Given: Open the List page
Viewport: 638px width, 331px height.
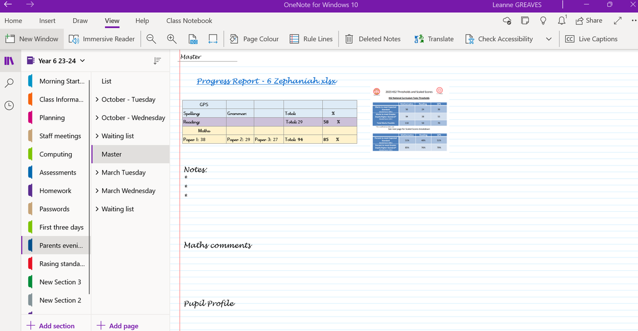Looking at the screenshot, I should [x=130, y=81].
